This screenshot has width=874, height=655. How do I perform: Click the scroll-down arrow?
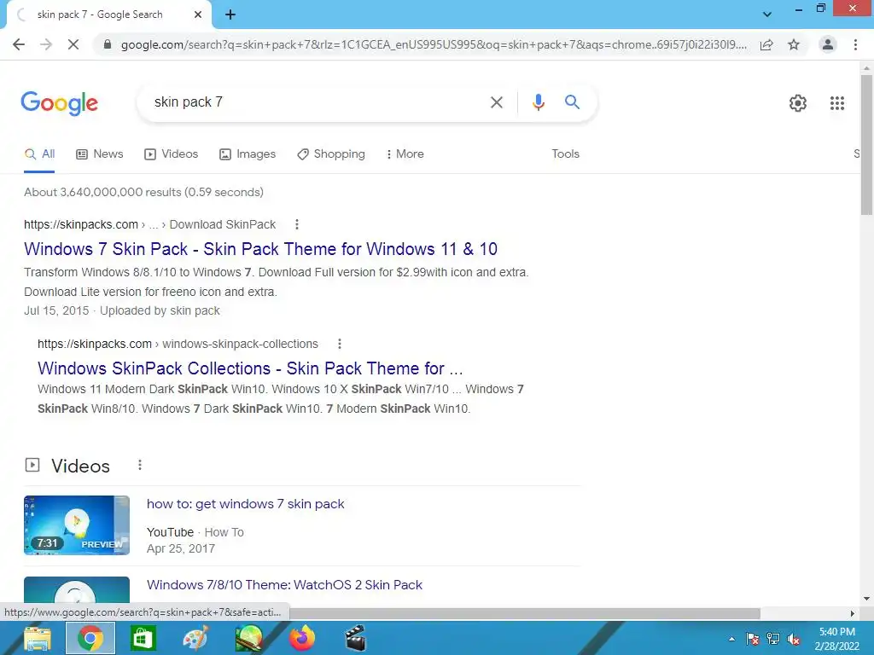tap(866, 599)
